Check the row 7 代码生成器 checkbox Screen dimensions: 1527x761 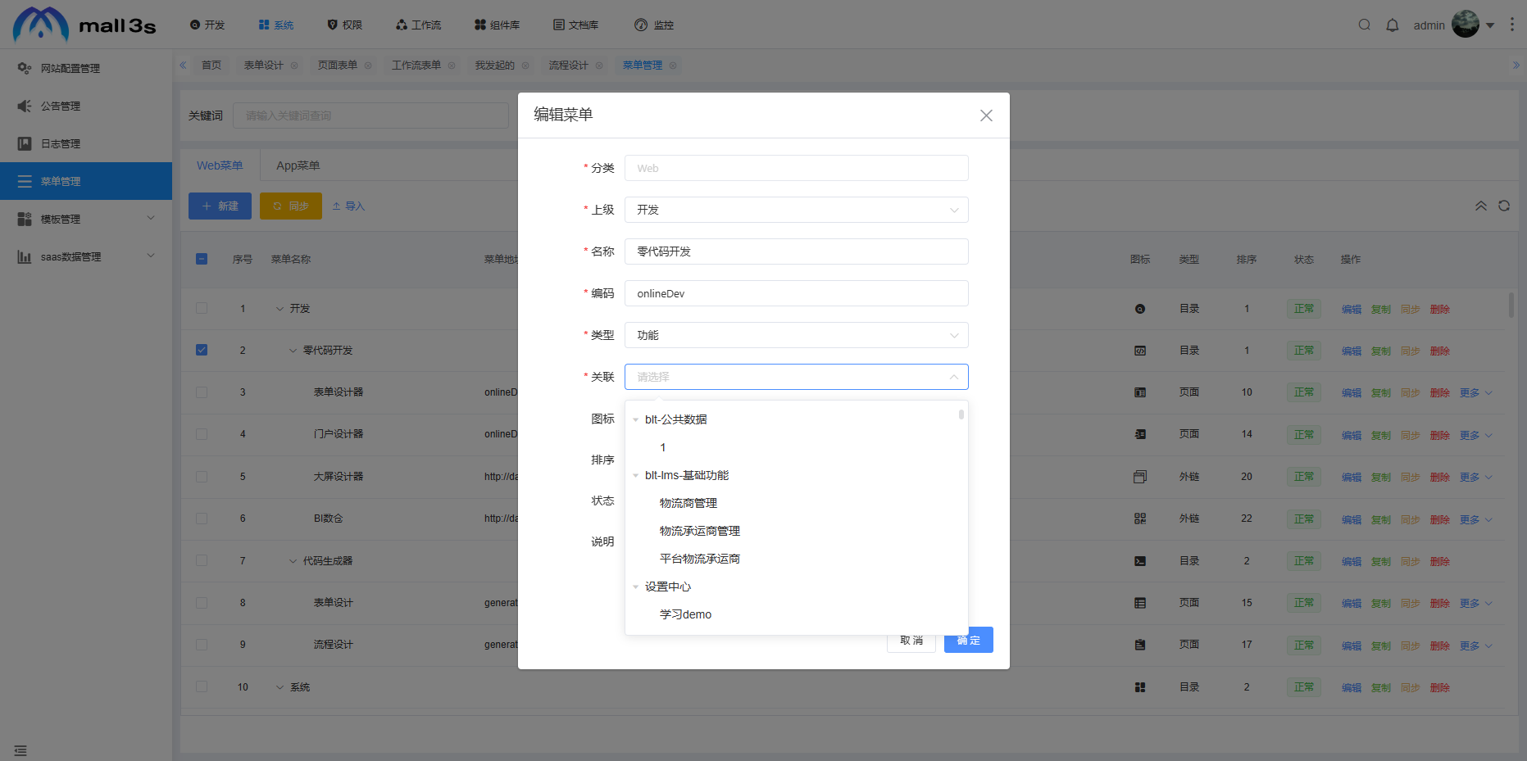(202, 560)
